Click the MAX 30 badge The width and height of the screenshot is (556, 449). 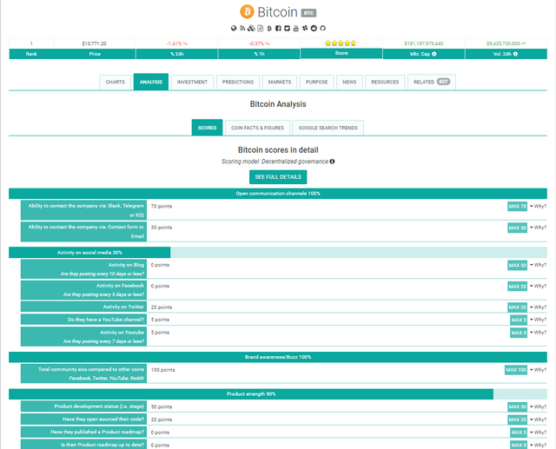[518, 228]
